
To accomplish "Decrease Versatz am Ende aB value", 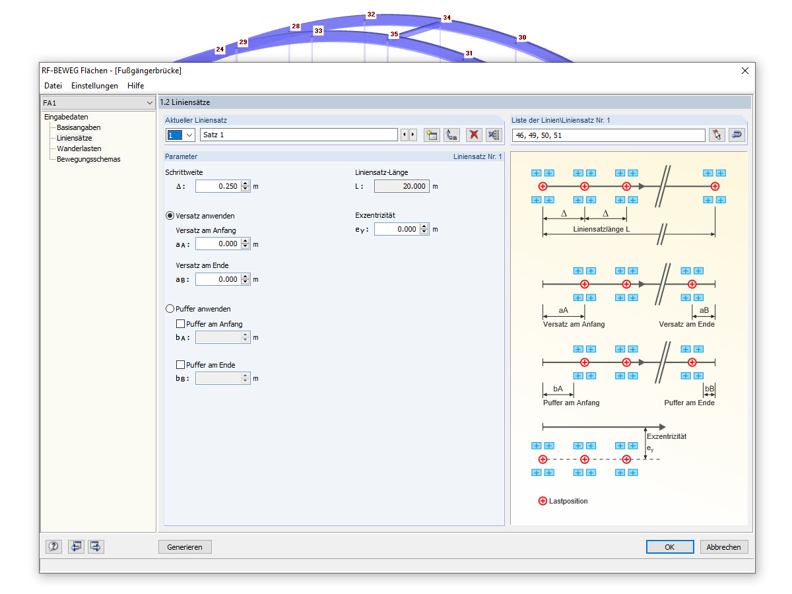I will (246, 282).
